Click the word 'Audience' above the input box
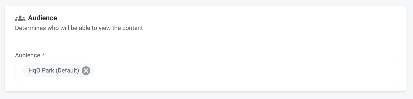413x99 pixels. [x=28, y=55]
